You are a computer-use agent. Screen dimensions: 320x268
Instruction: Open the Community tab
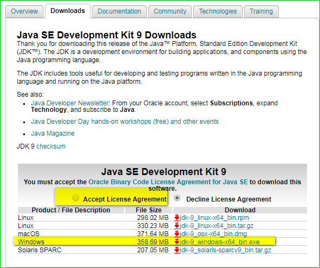[170, 11]
